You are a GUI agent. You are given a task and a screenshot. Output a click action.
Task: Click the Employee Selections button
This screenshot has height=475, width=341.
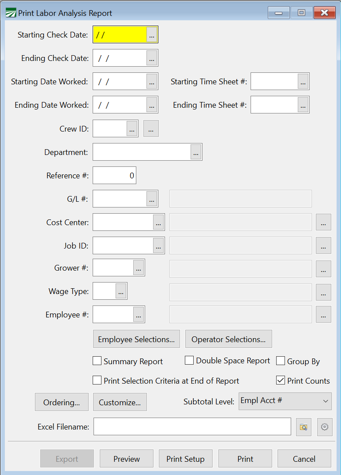(136, 339)
